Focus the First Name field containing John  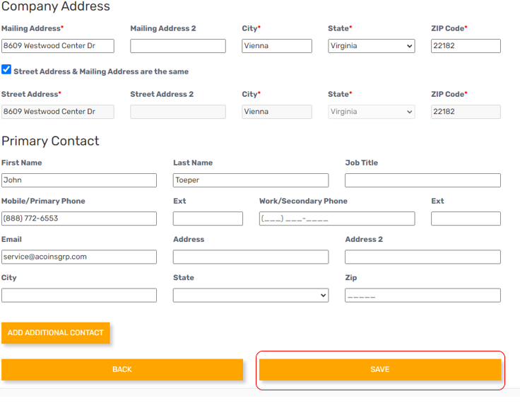[79, 180]
